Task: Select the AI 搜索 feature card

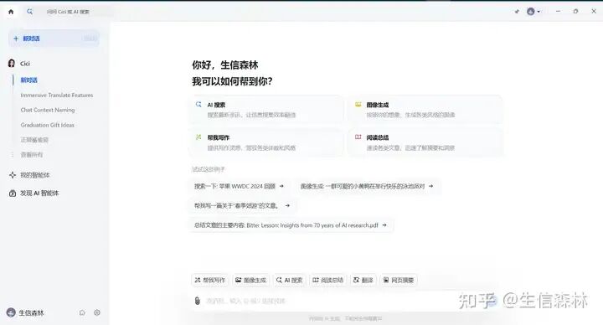Action: (x=266, y=109)
